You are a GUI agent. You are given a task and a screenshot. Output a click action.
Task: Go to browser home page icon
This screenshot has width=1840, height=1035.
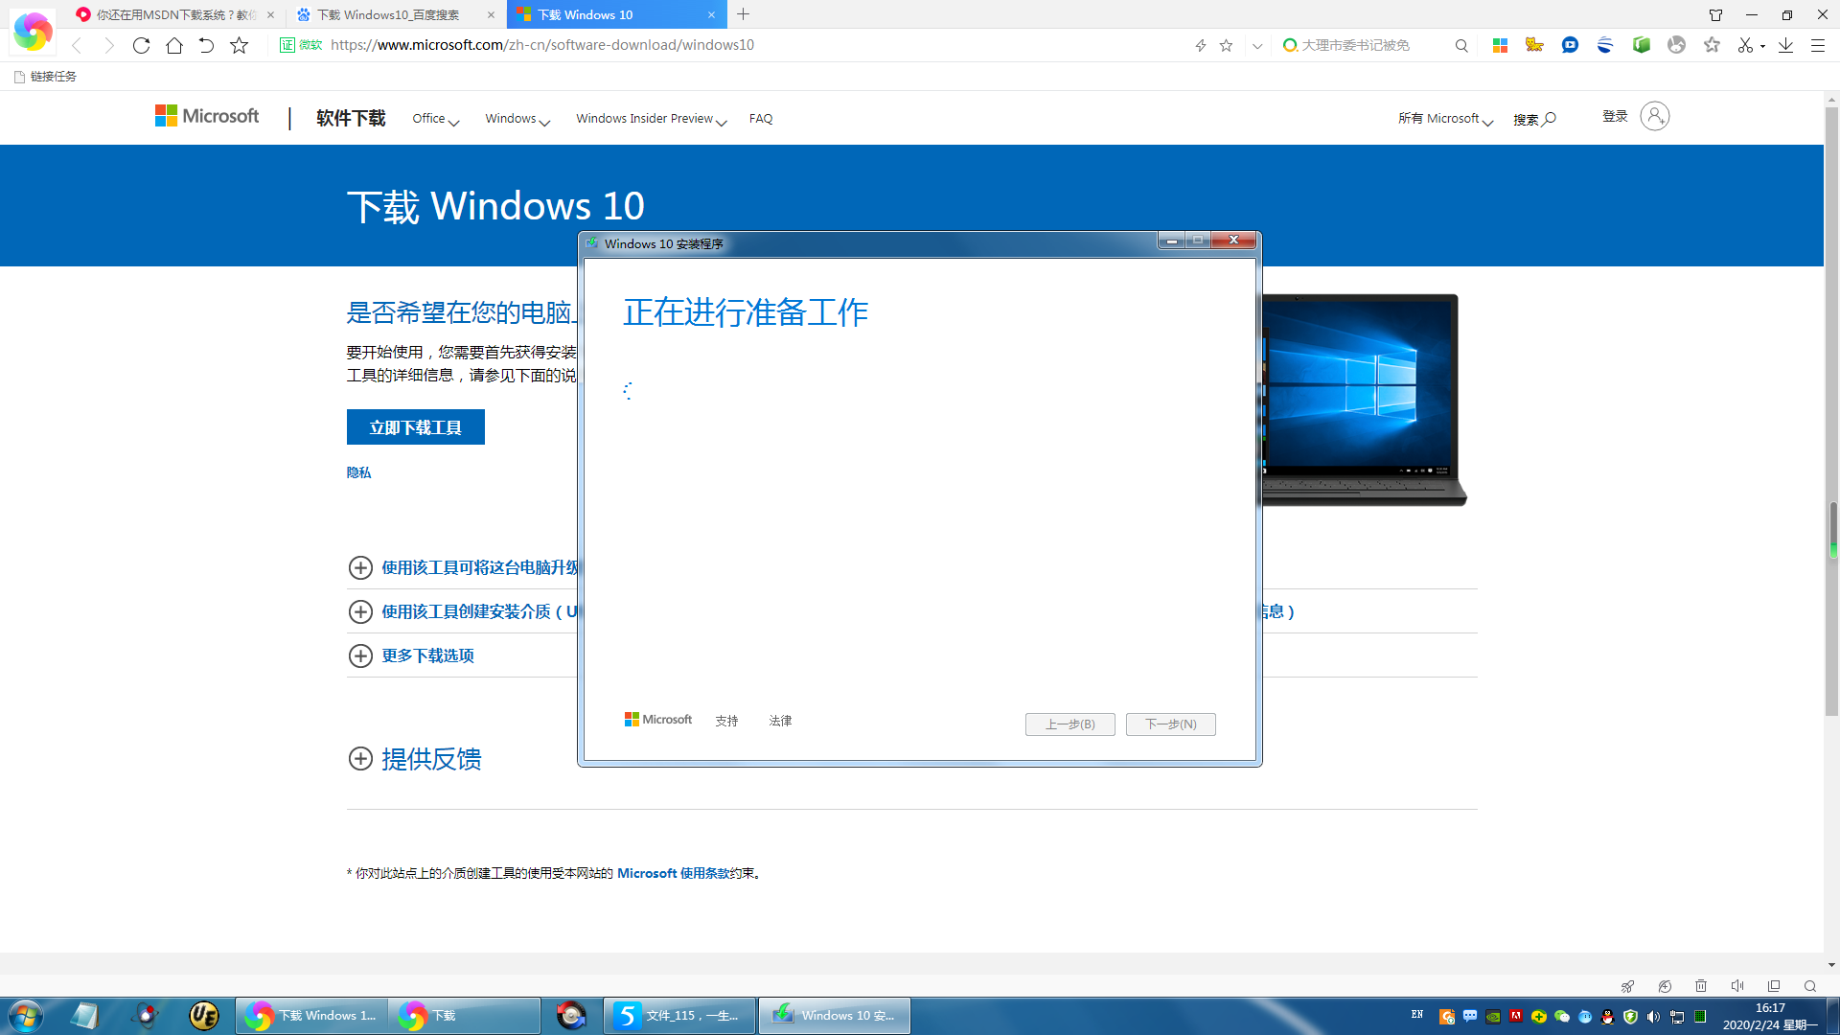point(173,45)
